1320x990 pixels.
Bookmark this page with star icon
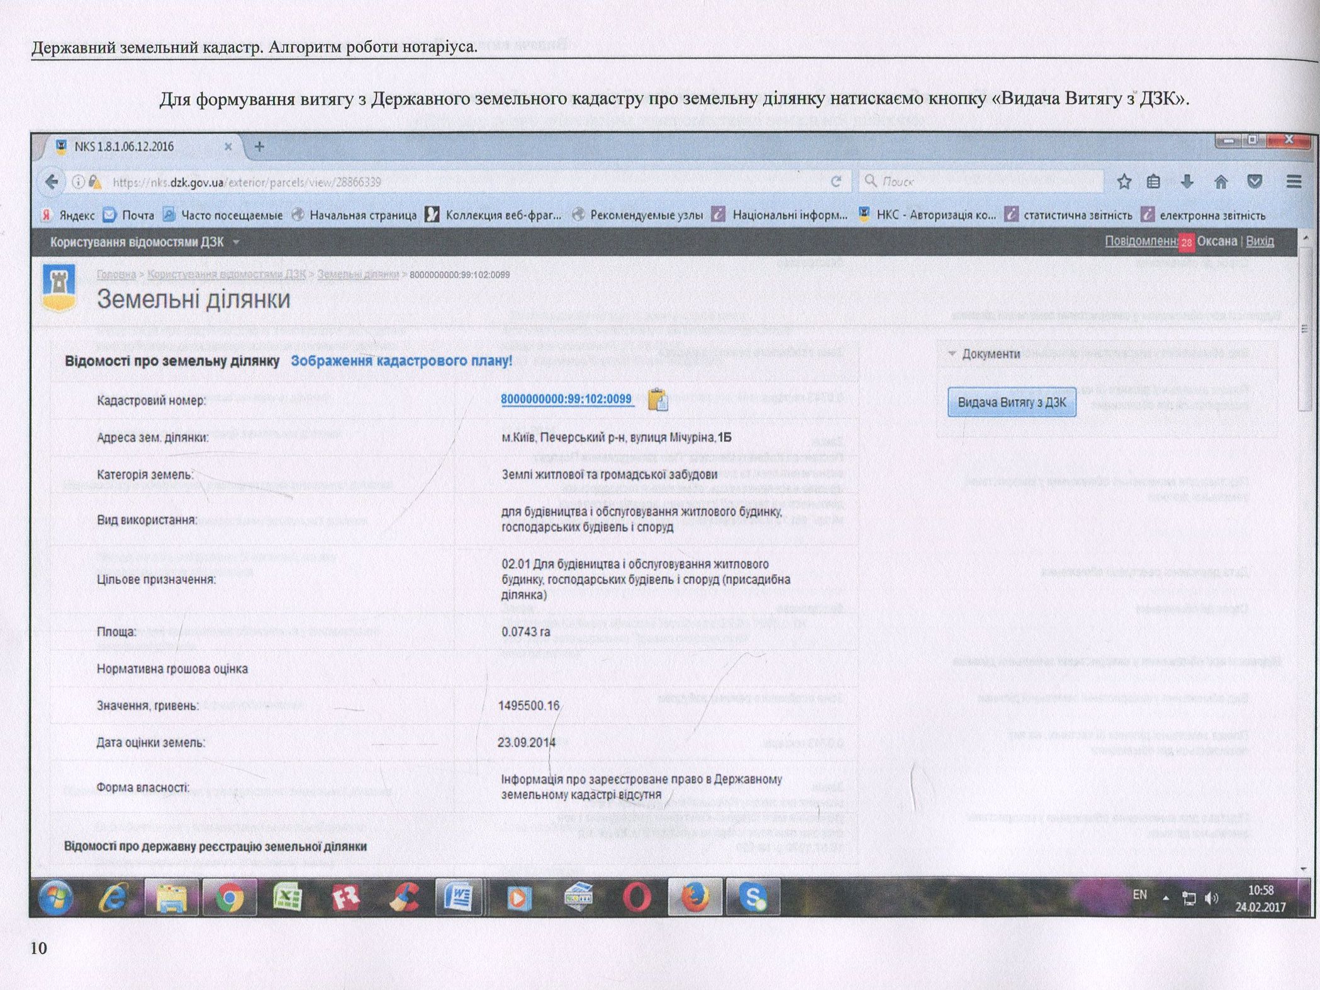pyautogui.click(x=1124, y=182)
